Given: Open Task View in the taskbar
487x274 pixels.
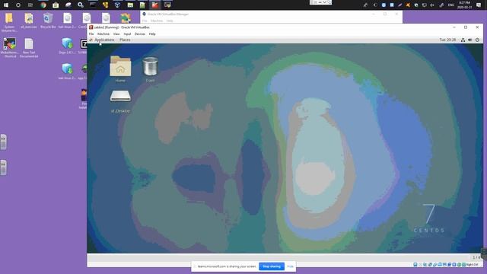Looking at the screenshot, I should click(30, 5).
